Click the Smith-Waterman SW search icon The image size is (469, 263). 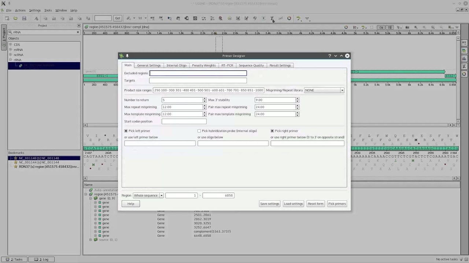[x=160, y=18]
